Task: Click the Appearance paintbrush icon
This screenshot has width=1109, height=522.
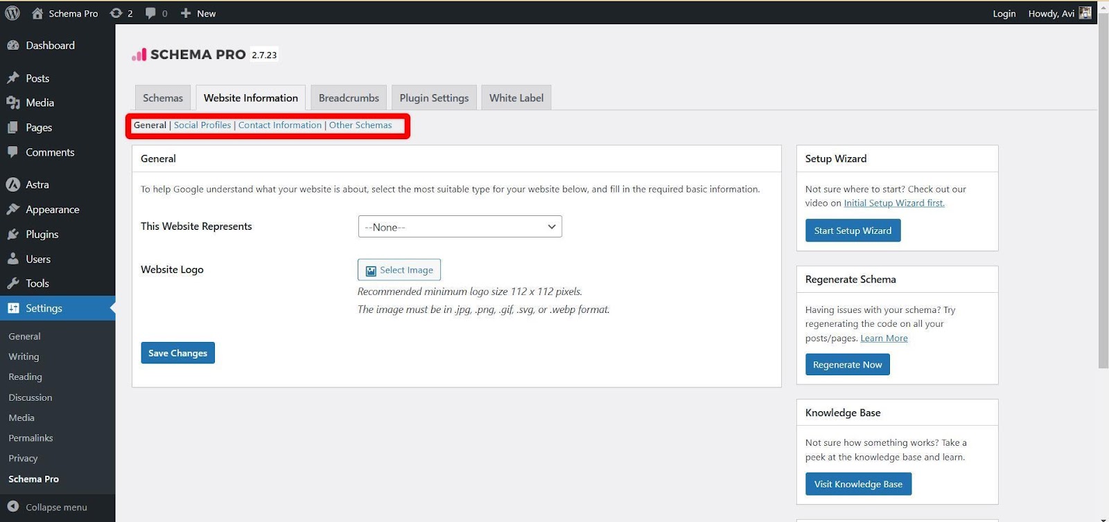Action: tap(13, 210)
